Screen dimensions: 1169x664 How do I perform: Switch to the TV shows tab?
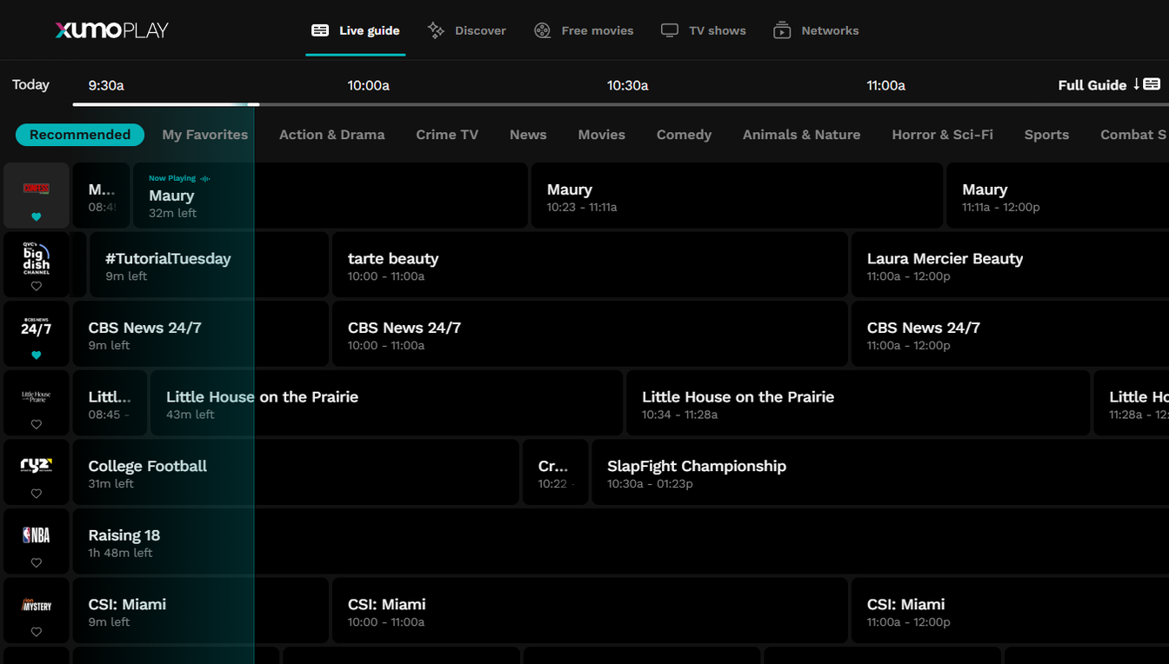(x=704, y=30)
